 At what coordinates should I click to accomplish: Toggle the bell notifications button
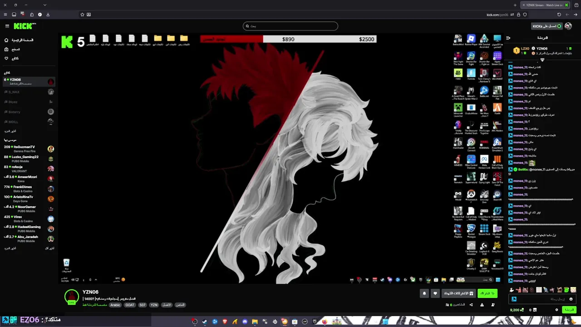(424, 293)
